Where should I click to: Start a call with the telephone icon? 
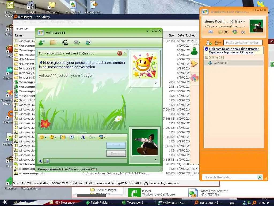click(x=65, y=42)
